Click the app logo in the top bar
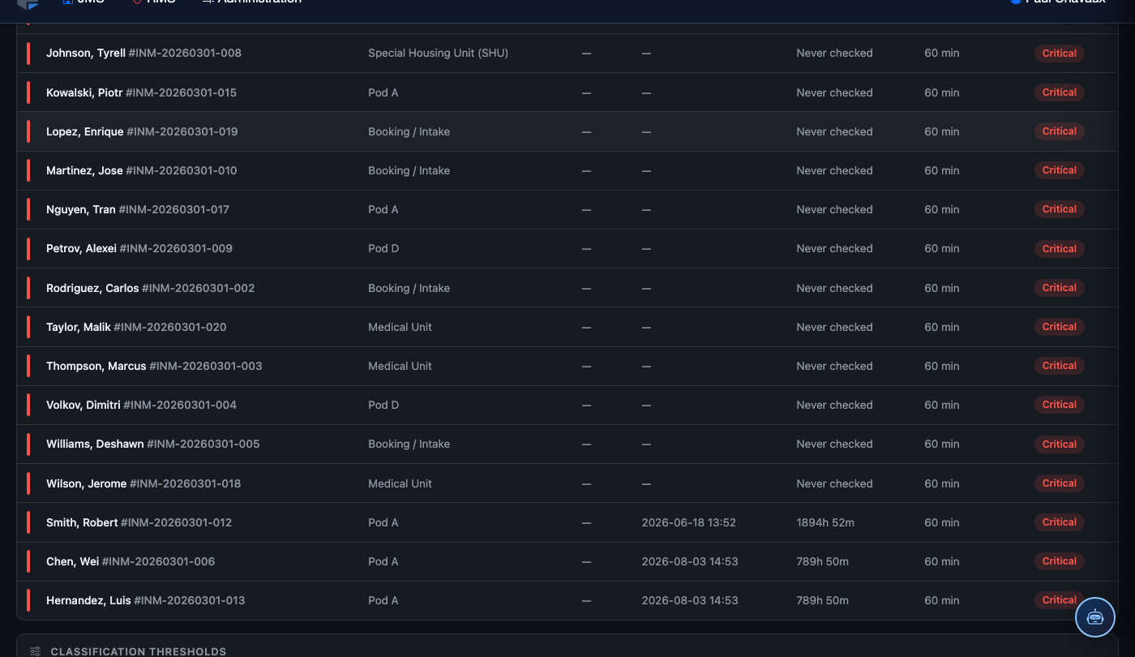 28,2
